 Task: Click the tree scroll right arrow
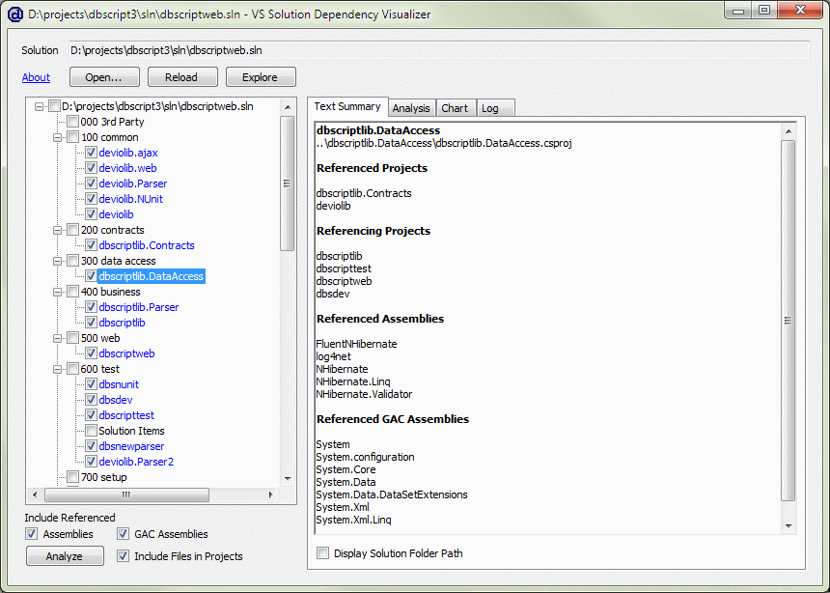[270, 494]
